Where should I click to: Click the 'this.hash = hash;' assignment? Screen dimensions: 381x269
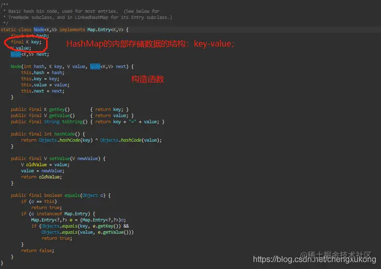(43, 73)
